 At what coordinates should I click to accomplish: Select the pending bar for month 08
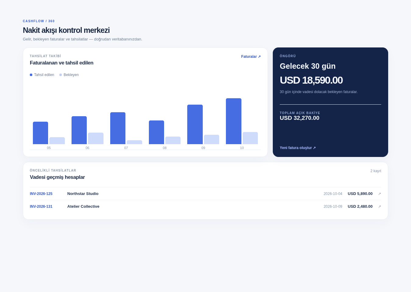coord(173,140)
